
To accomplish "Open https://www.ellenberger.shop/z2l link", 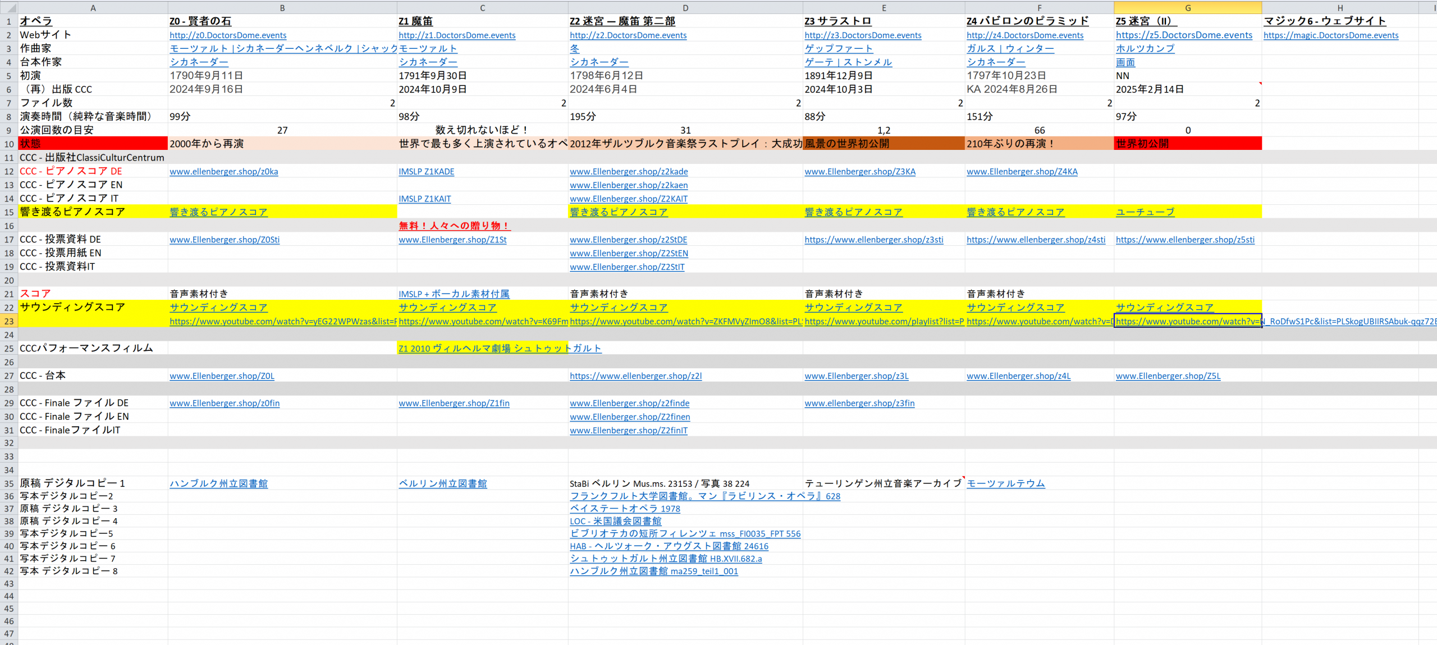I will [636, 376].
